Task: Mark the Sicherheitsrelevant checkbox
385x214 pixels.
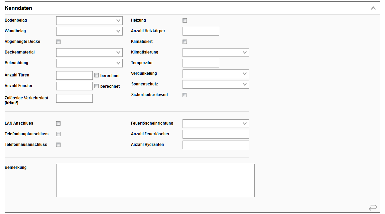Action: pos(185,95)
